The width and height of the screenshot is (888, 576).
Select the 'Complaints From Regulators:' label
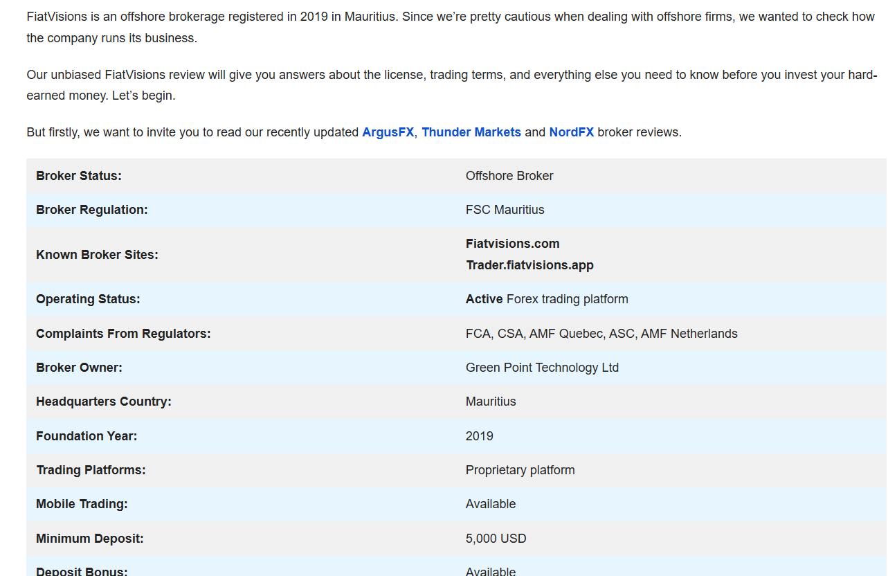pos(123,334)
